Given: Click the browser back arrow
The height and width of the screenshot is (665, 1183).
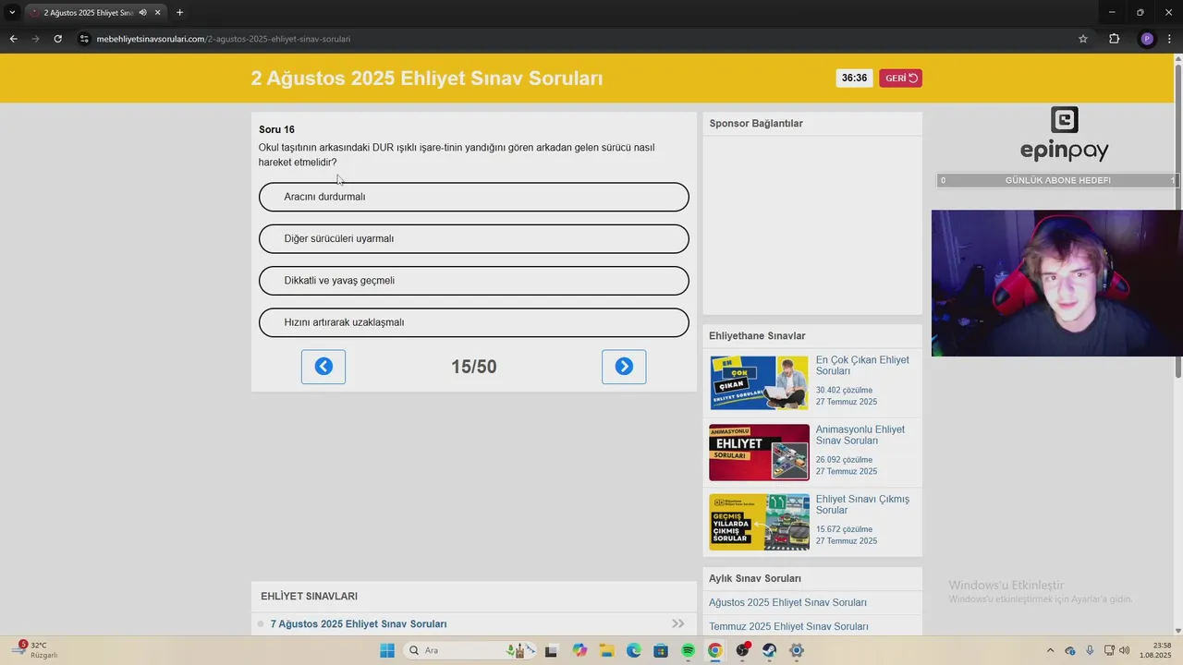Looking at the screenshot, I should (13, 39).
